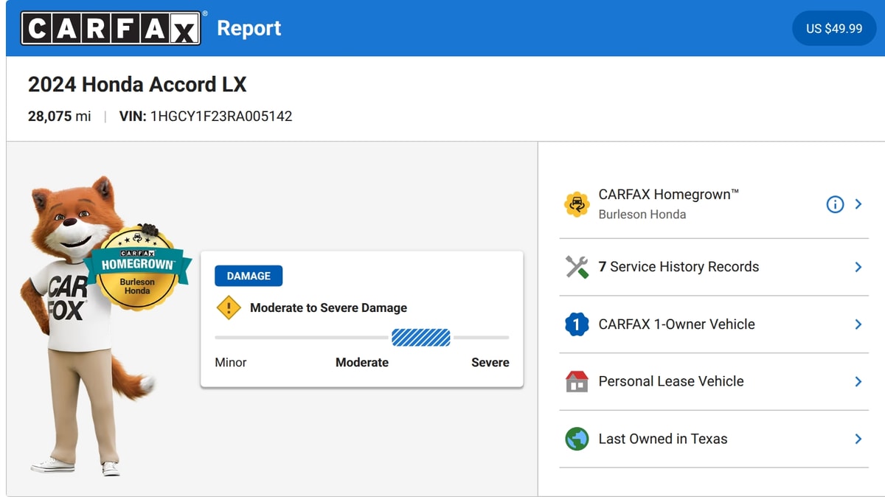Screen dimensions: 885x497
Task: Click the VIN number 1HGCY1F23RA005142
Action: click(221, 117)
